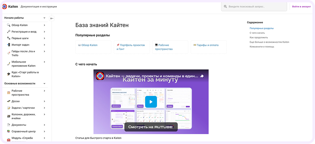Viewport: 315px width, 144px height.
Task: Click the Основные возможности section title
Action: pos(20,83)
